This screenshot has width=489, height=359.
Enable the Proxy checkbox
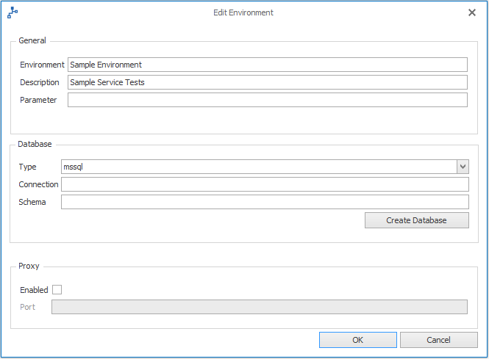(x=57, y=290)
